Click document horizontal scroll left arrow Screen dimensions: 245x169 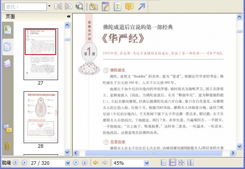[x=76, y=153]
